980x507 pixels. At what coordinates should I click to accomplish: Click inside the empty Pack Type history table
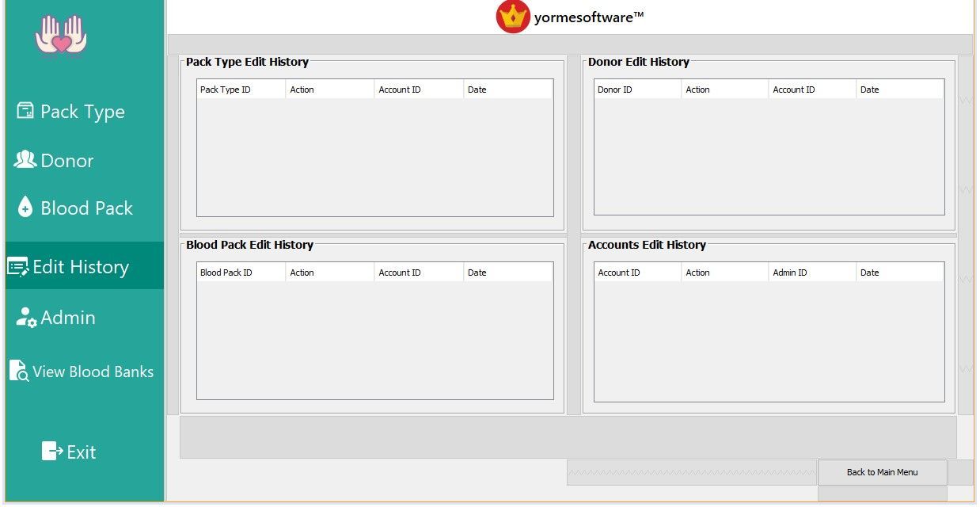[x=375, y=157]
